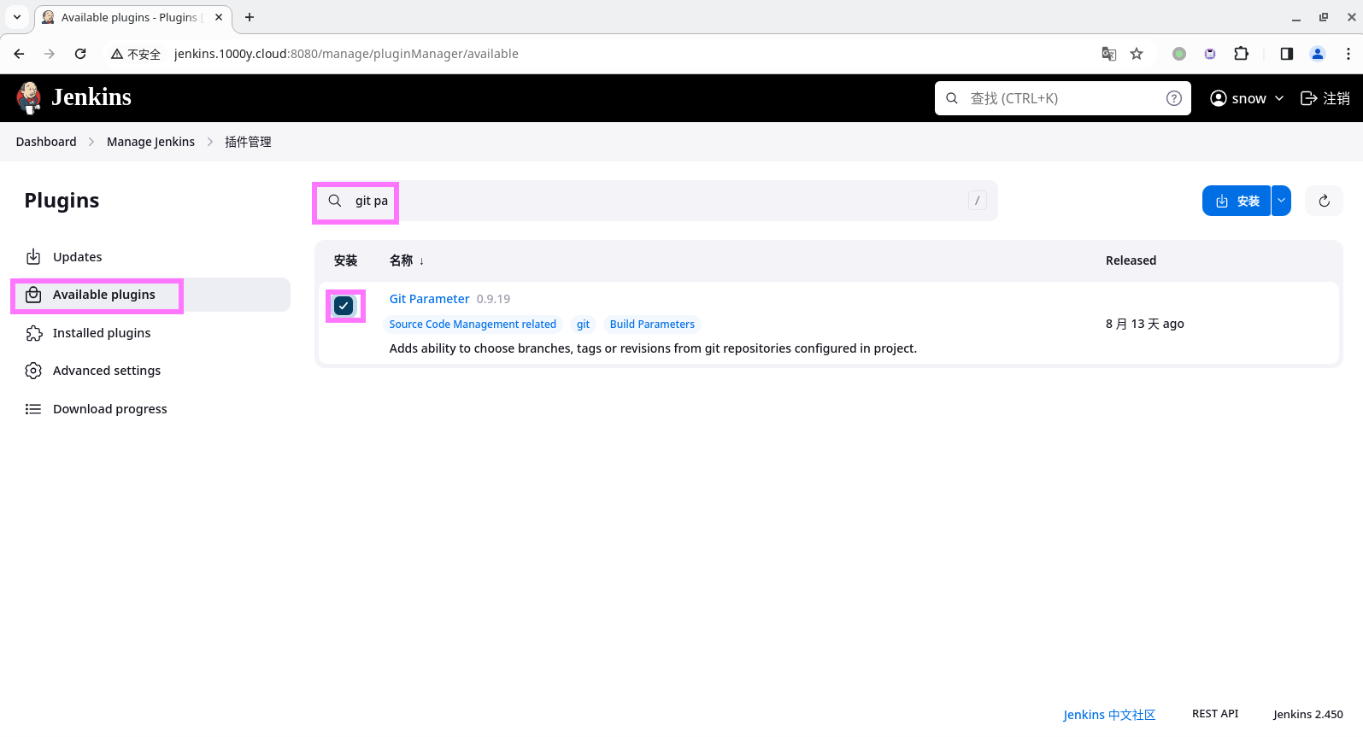Image resolution: width=1363 pixels, height=737 pixels.
Task: Sort by the 名称 column header
Action: 407,260
